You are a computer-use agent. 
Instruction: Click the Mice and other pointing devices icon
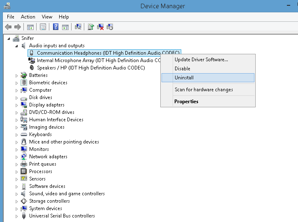click(24, 142)
